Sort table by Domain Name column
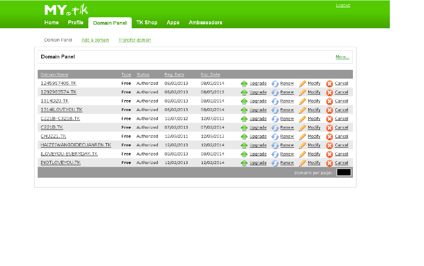Viewport: 424px width, 266px height. 54,75
